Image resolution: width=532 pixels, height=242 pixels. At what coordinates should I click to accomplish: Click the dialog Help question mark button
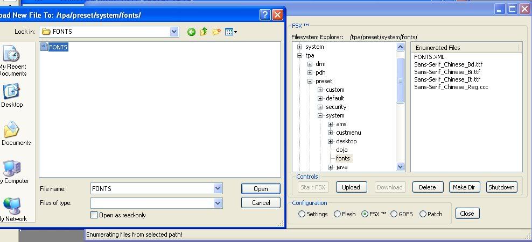tap(264, 15)
